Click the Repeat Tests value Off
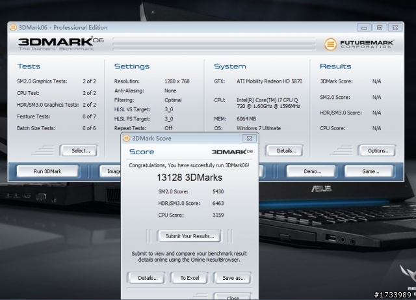 [168, 128]
